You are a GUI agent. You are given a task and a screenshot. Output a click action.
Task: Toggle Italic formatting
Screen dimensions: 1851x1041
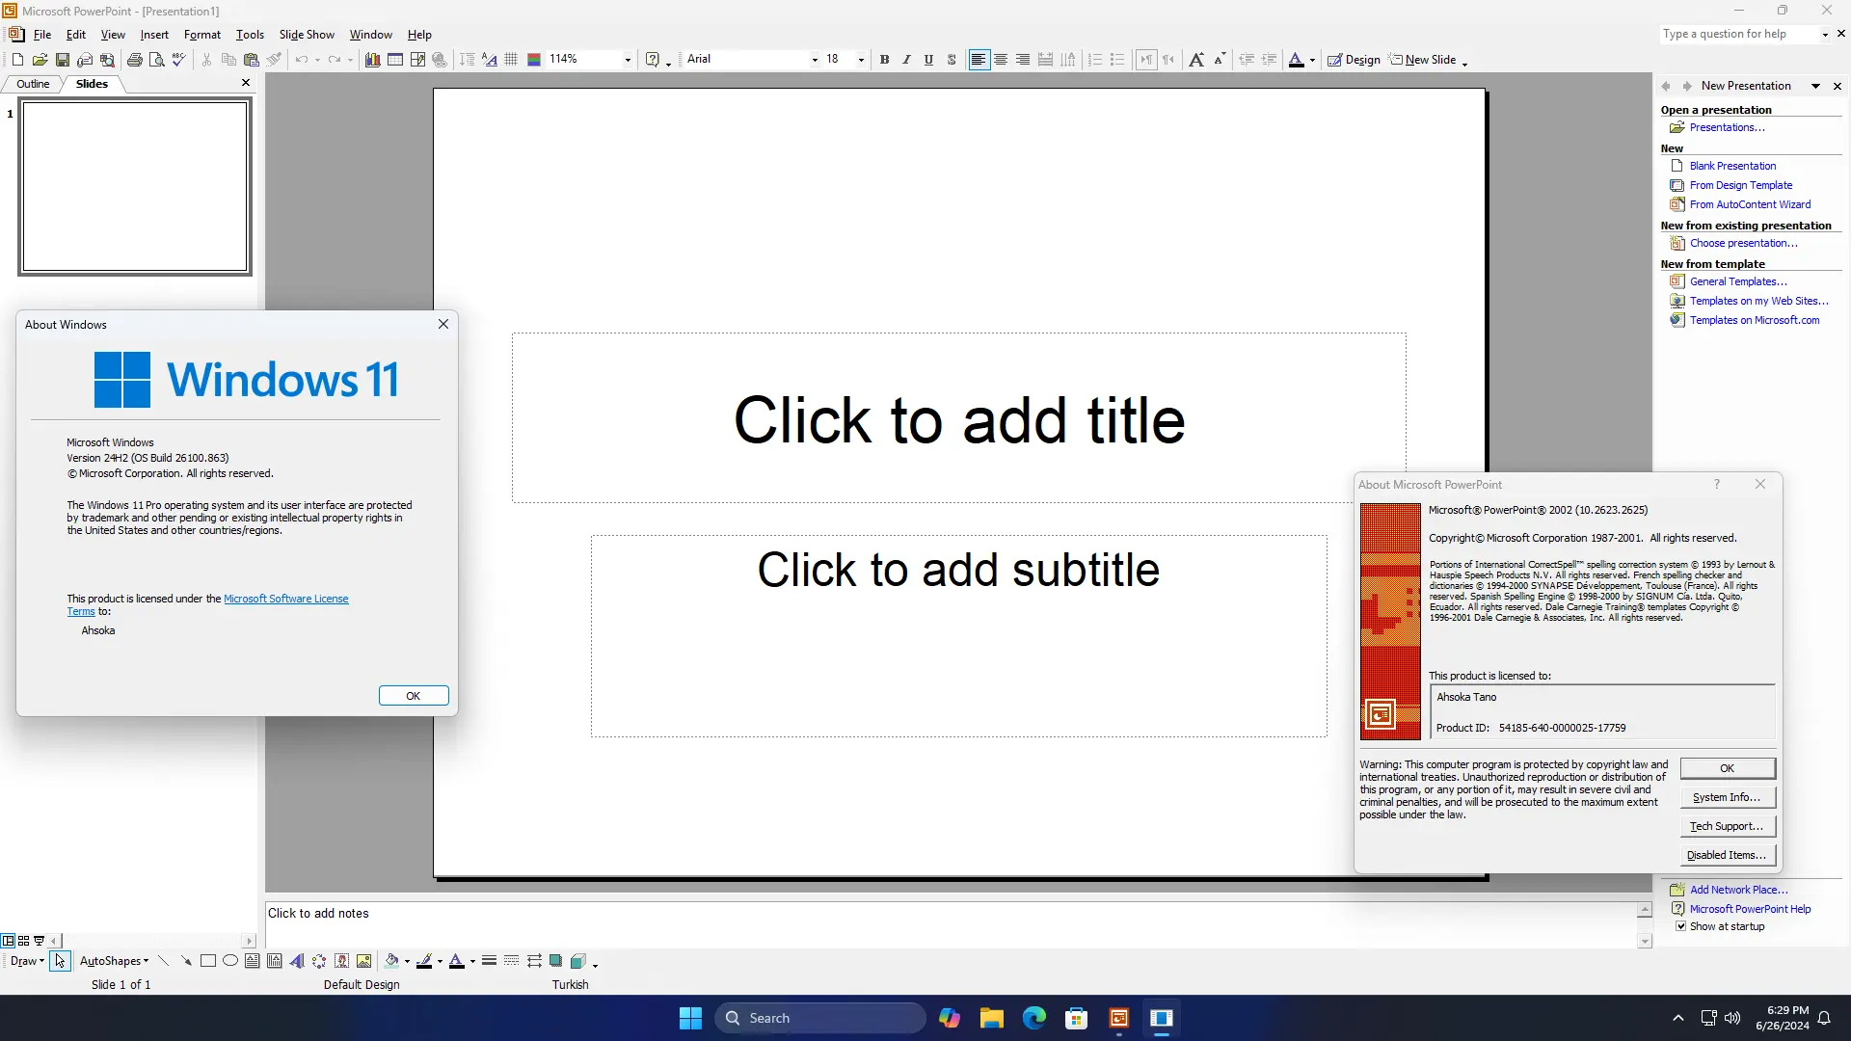[906, 60]
